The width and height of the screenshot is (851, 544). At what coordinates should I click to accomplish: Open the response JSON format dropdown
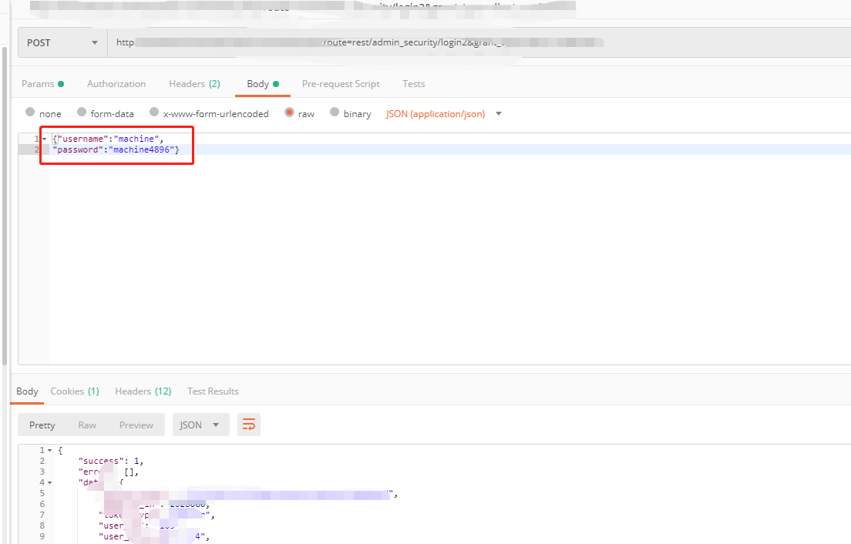point(201,425)
